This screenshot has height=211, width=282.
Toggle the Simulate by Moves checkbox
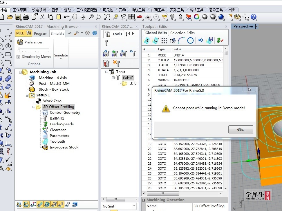(18, 57)
